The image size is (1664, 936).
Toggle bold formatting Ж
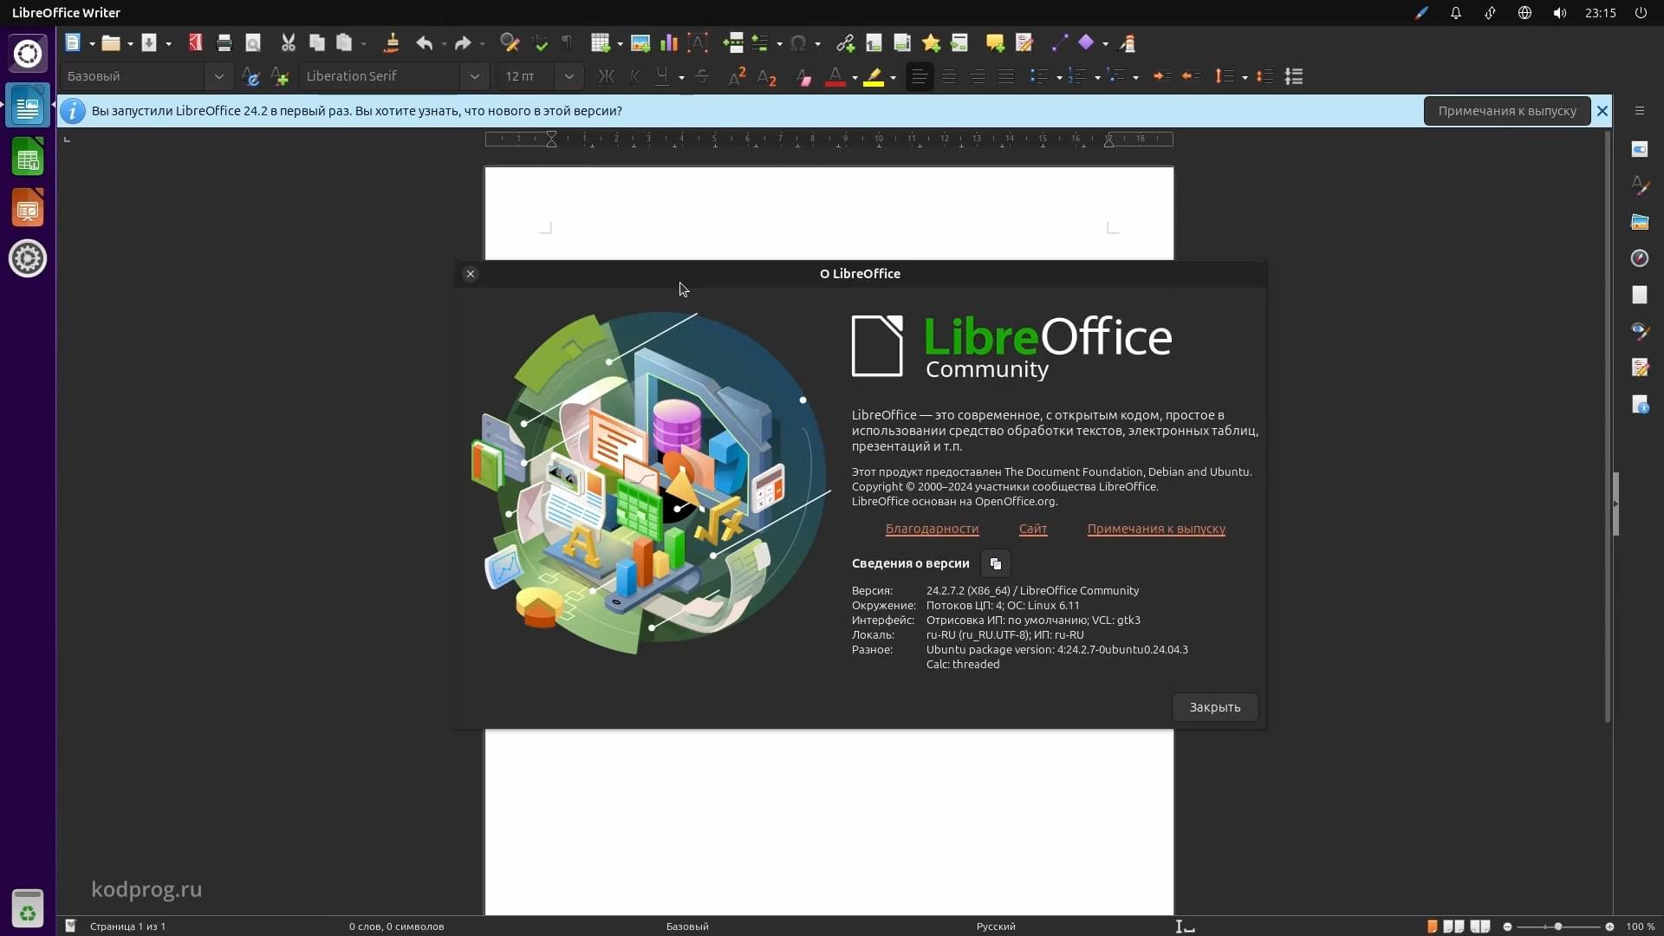click(x=607, y=76)
